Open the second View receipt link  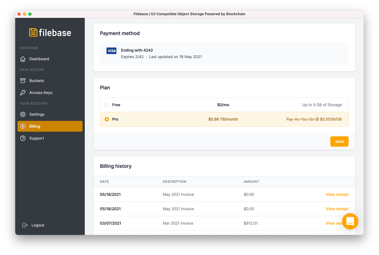pos(337,208)
